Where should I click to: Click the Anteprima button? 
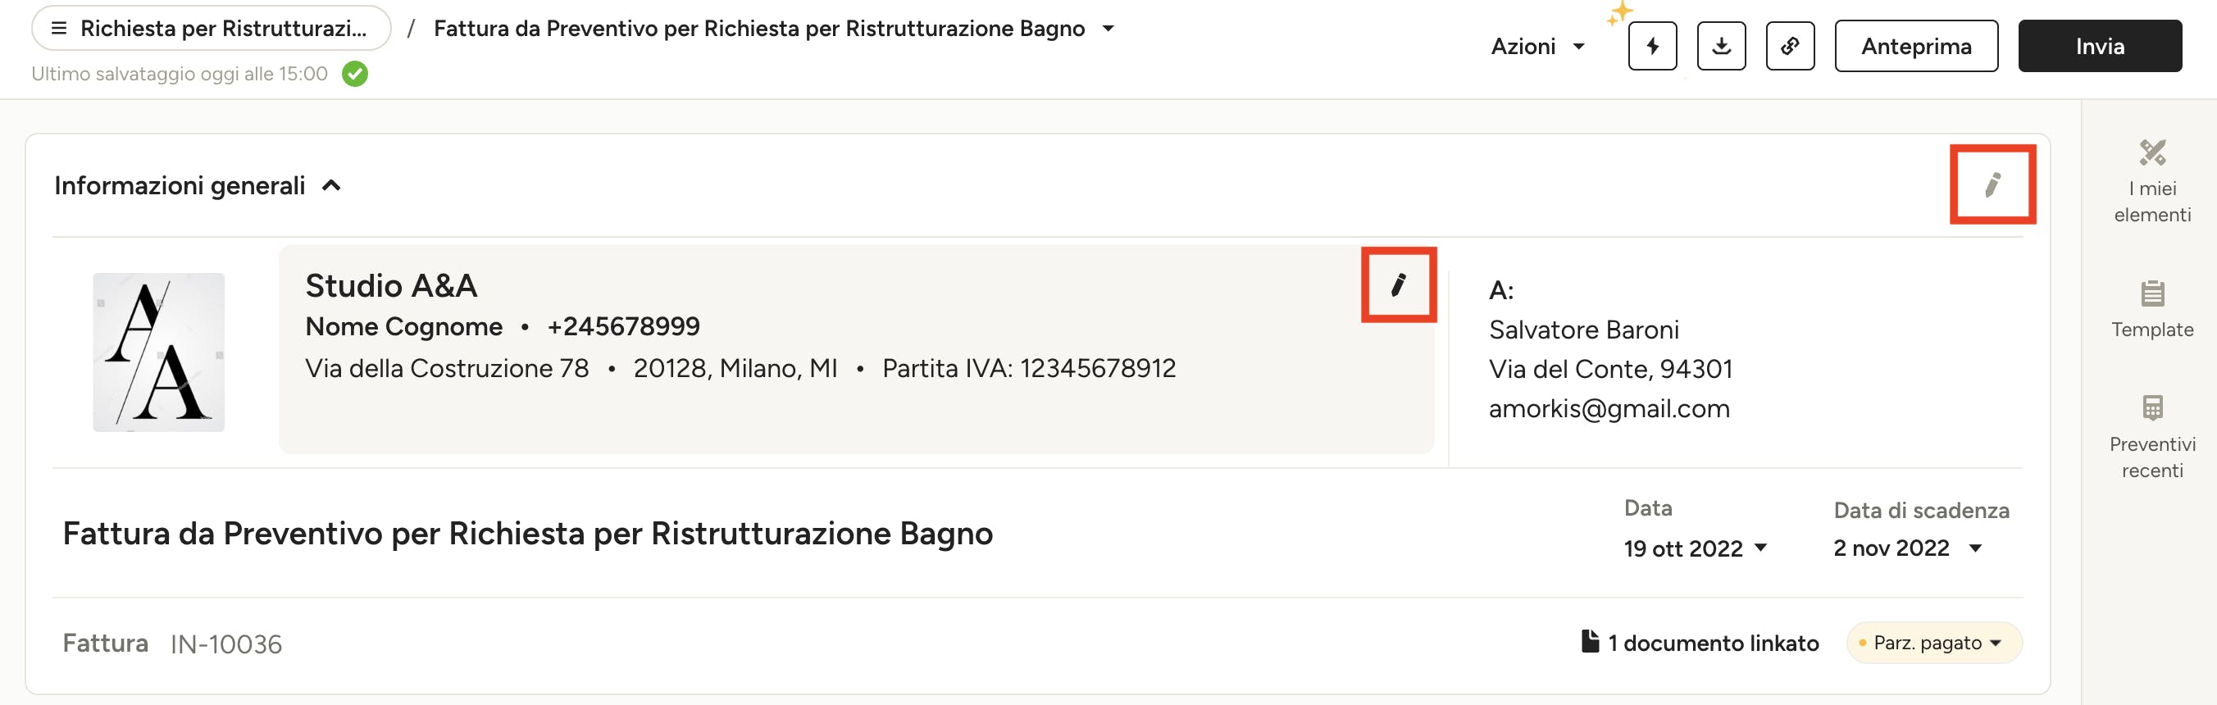1916,47
